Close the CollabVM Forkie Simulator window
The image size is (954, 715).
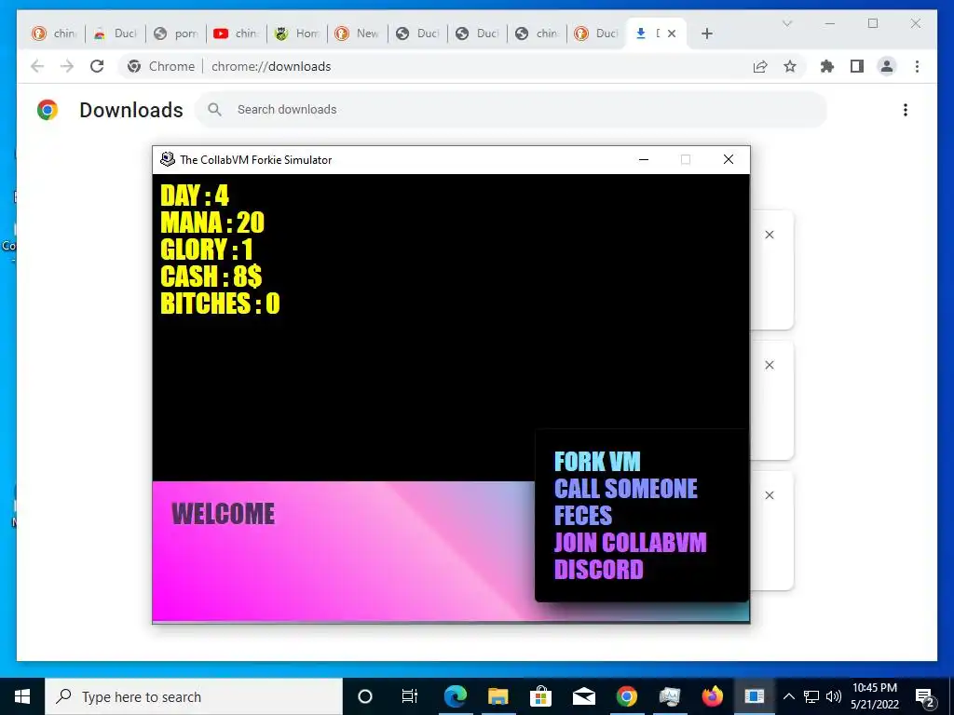click(729, 159)
